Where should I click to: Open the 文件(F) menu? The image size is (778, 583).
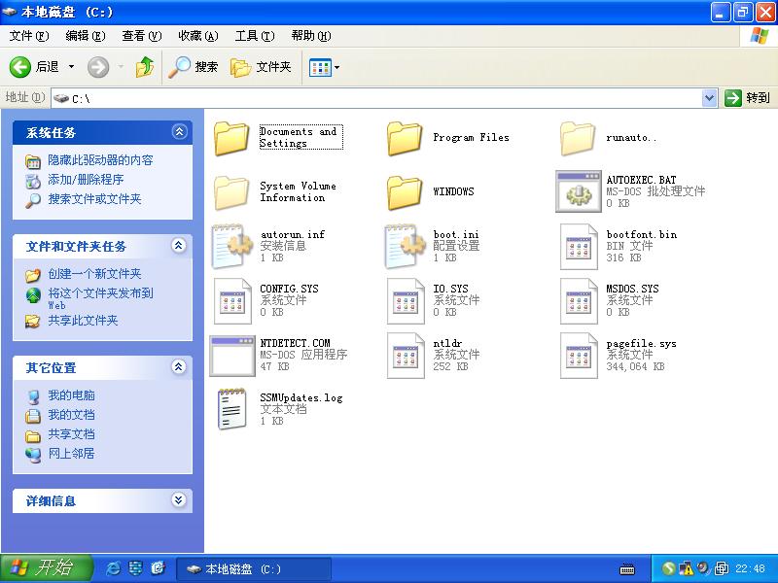click(29, 36)
